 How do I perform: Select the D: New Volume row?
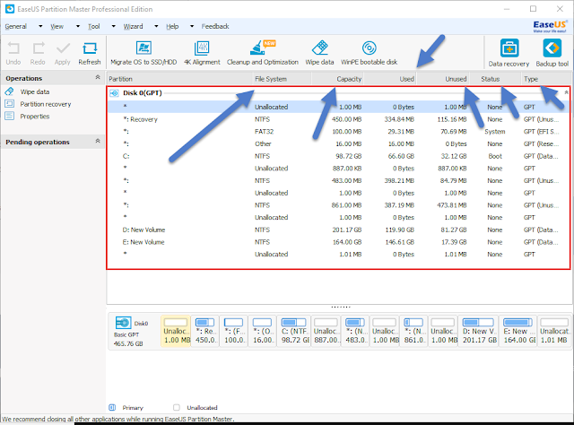339,230
